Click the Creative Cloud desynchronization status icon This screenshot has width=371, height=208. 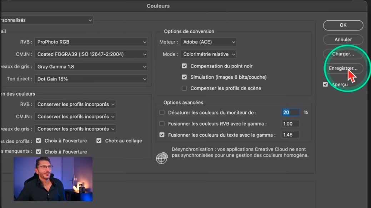click(x=162, y=158)
